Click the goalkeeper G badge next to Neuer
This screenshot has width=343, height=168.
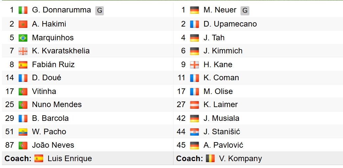click(245, 11)
